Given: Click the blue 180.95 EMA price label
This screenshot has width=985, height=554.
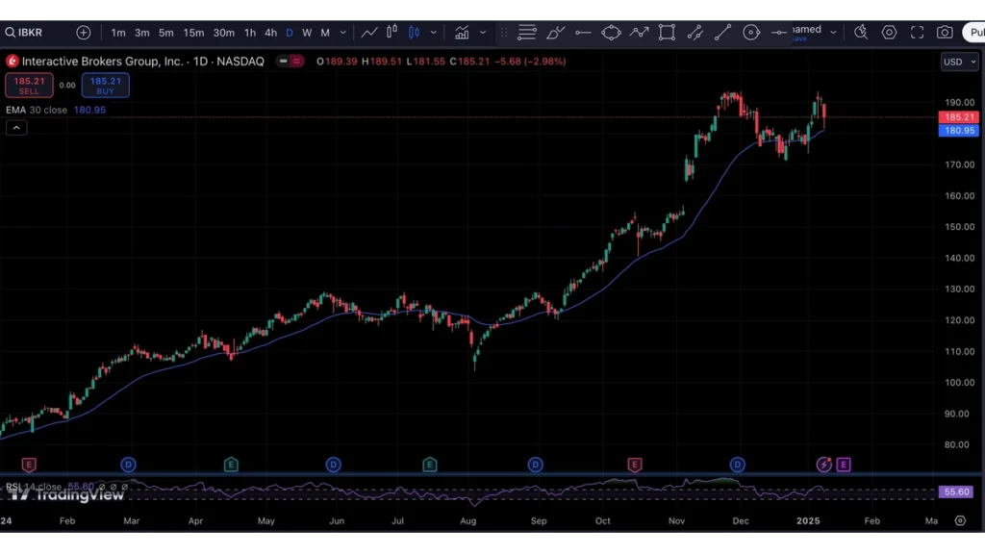Looking at the screenshot, I should pyautogui.click(x=957, y=131).
